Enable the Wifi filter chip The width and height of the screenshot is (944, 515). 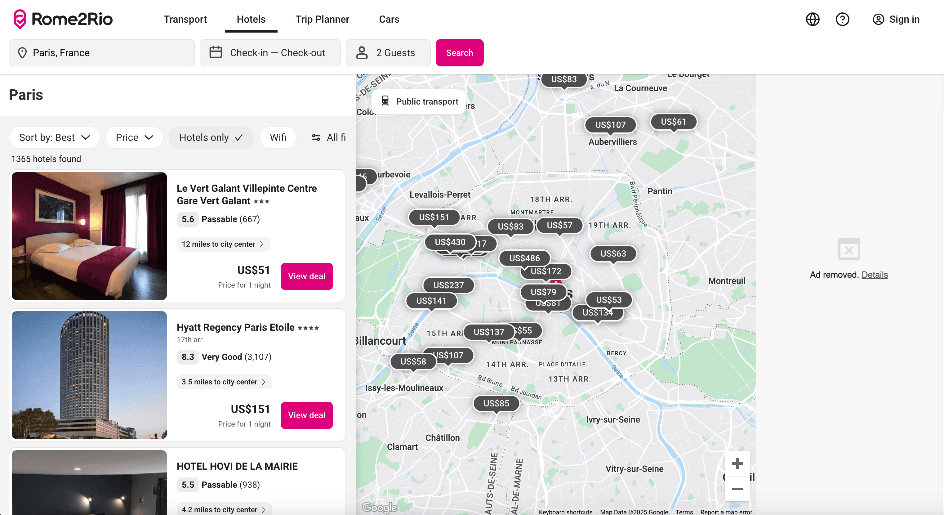[x=278, y=137]
